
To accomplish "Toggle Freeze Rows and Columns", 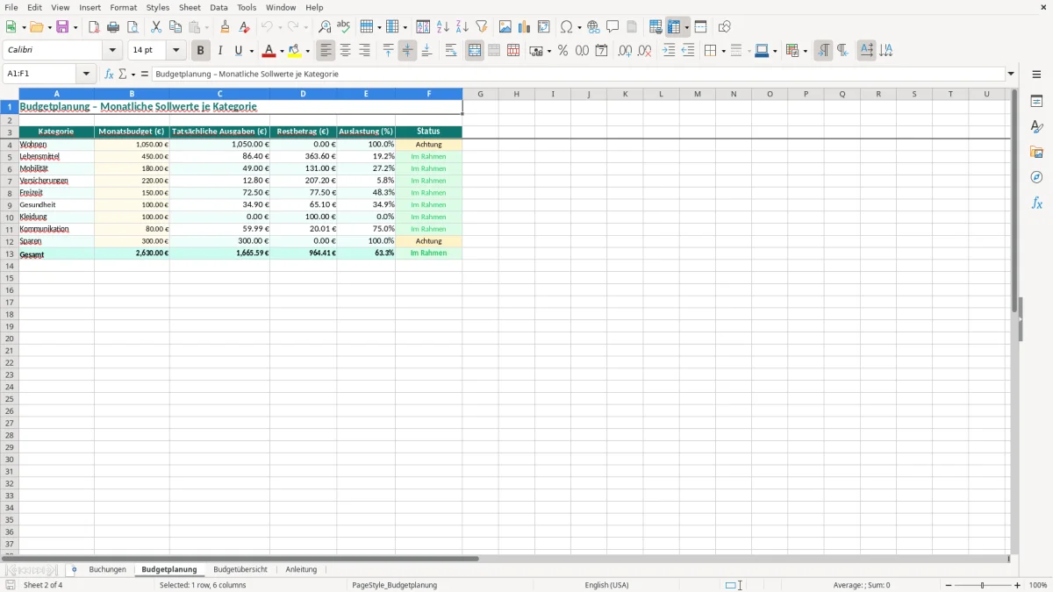I will click(675, 27).
